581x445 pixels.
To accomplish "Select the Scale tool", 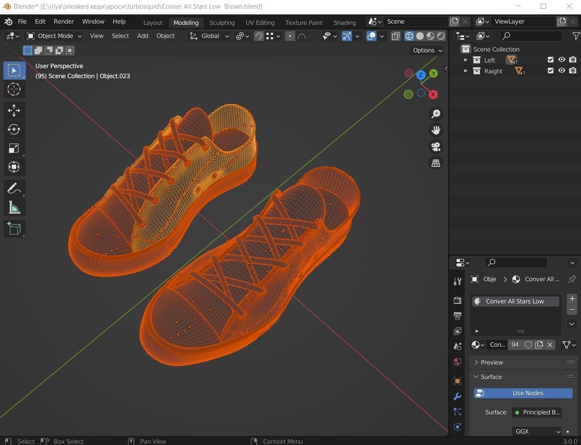I will pos(14,148).
